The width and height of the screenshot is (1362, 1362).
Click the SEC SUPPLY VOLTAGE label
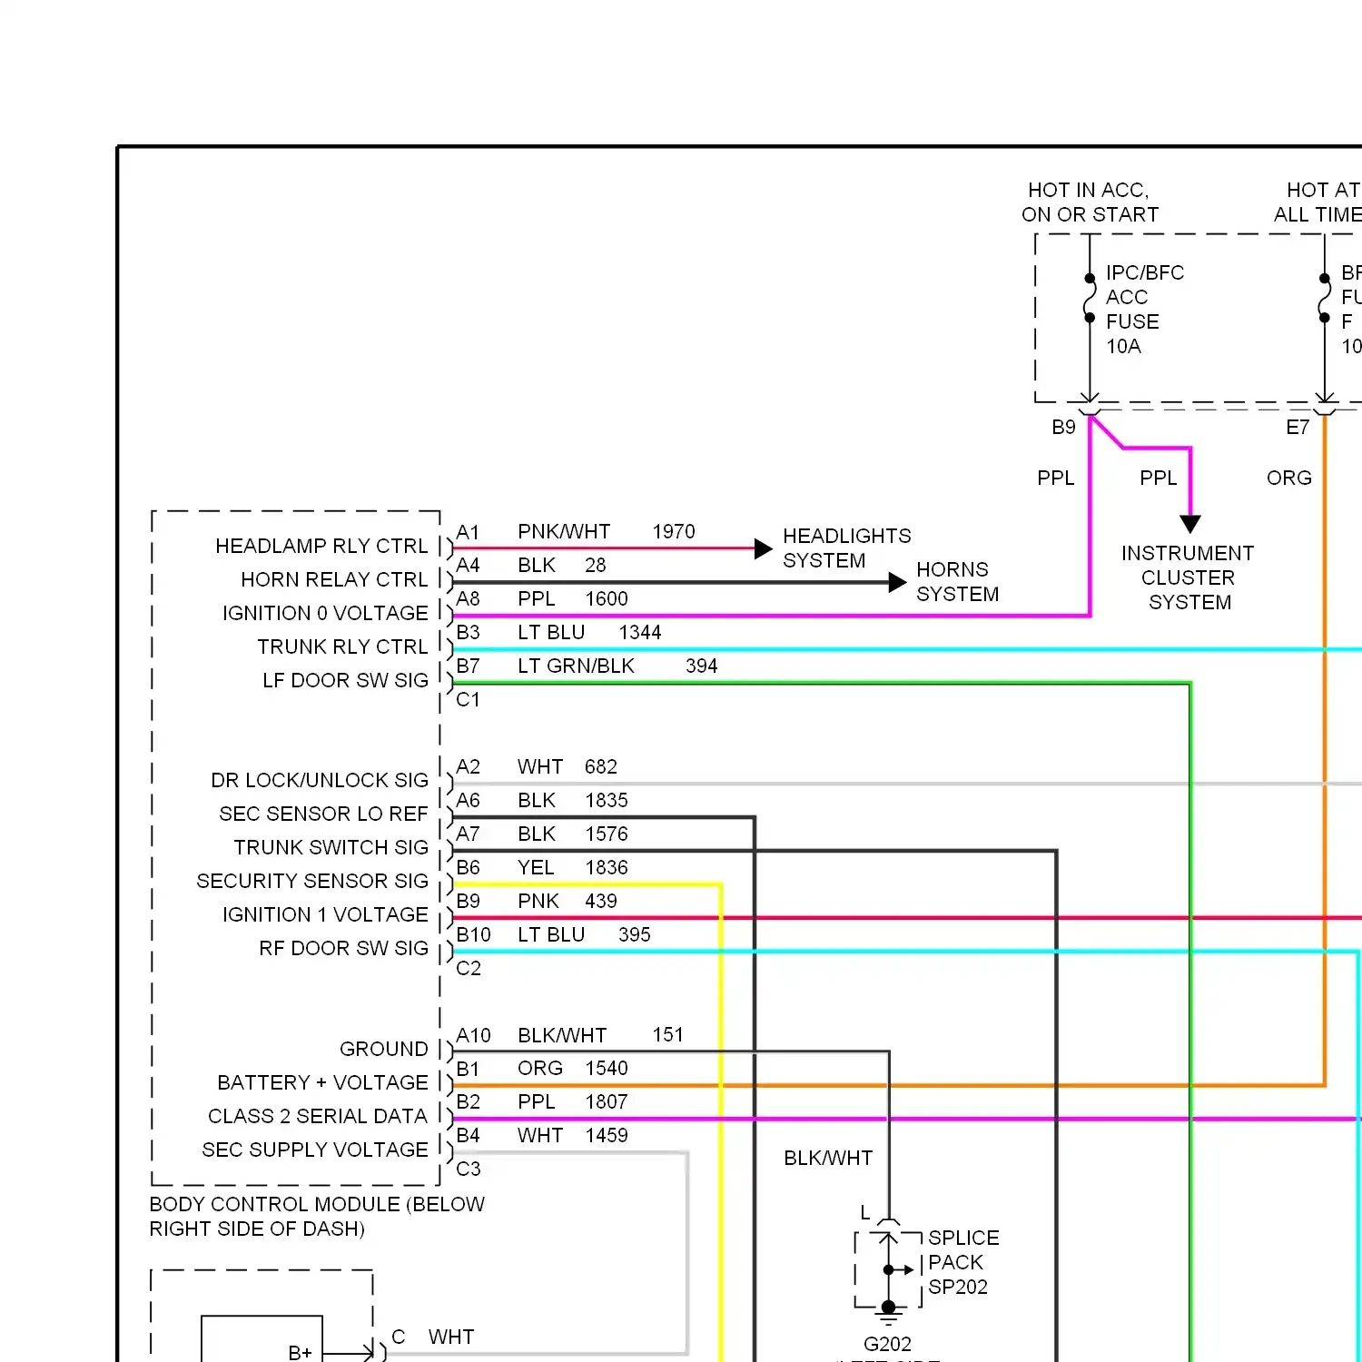(x=314, y=1150)
